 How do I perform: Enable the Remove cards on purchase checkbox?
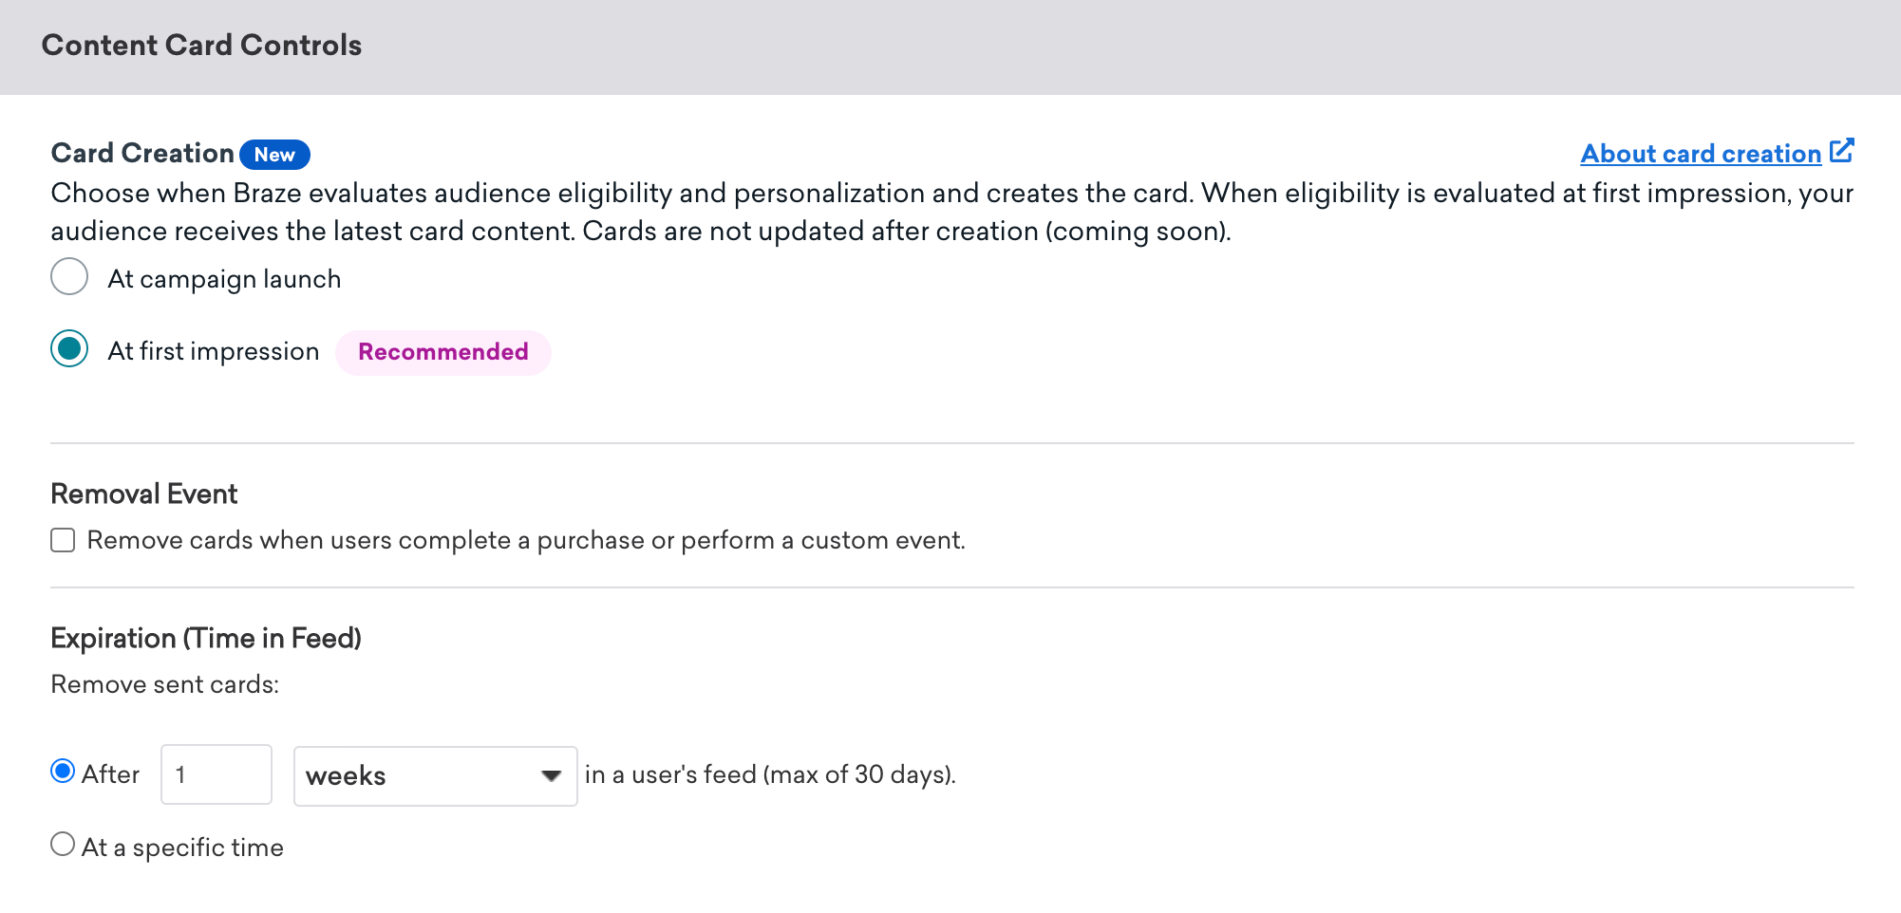coord(63,540)
